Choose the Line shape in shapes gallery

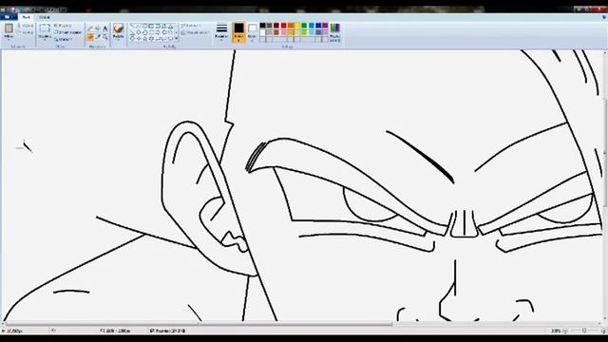tap(132, 26)
